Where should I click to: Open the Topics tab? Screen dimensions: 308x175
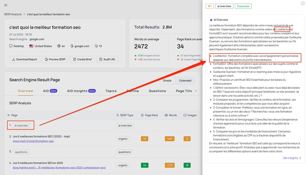point(111,91)
